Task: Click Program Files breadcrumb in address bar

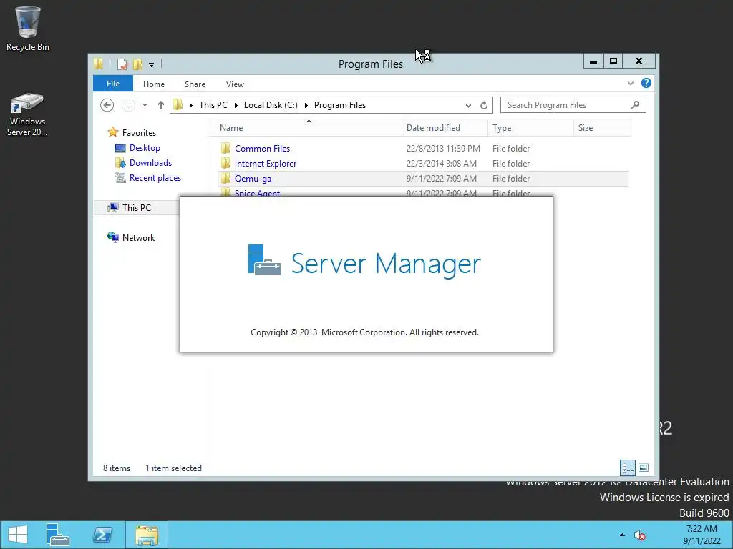Action: click(340, 105)
